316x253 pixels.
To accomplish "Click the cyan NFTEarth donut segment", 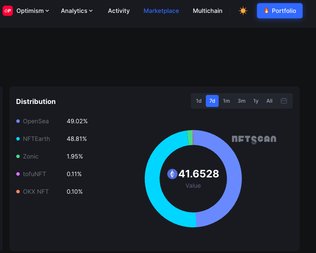I will [153, 179].
